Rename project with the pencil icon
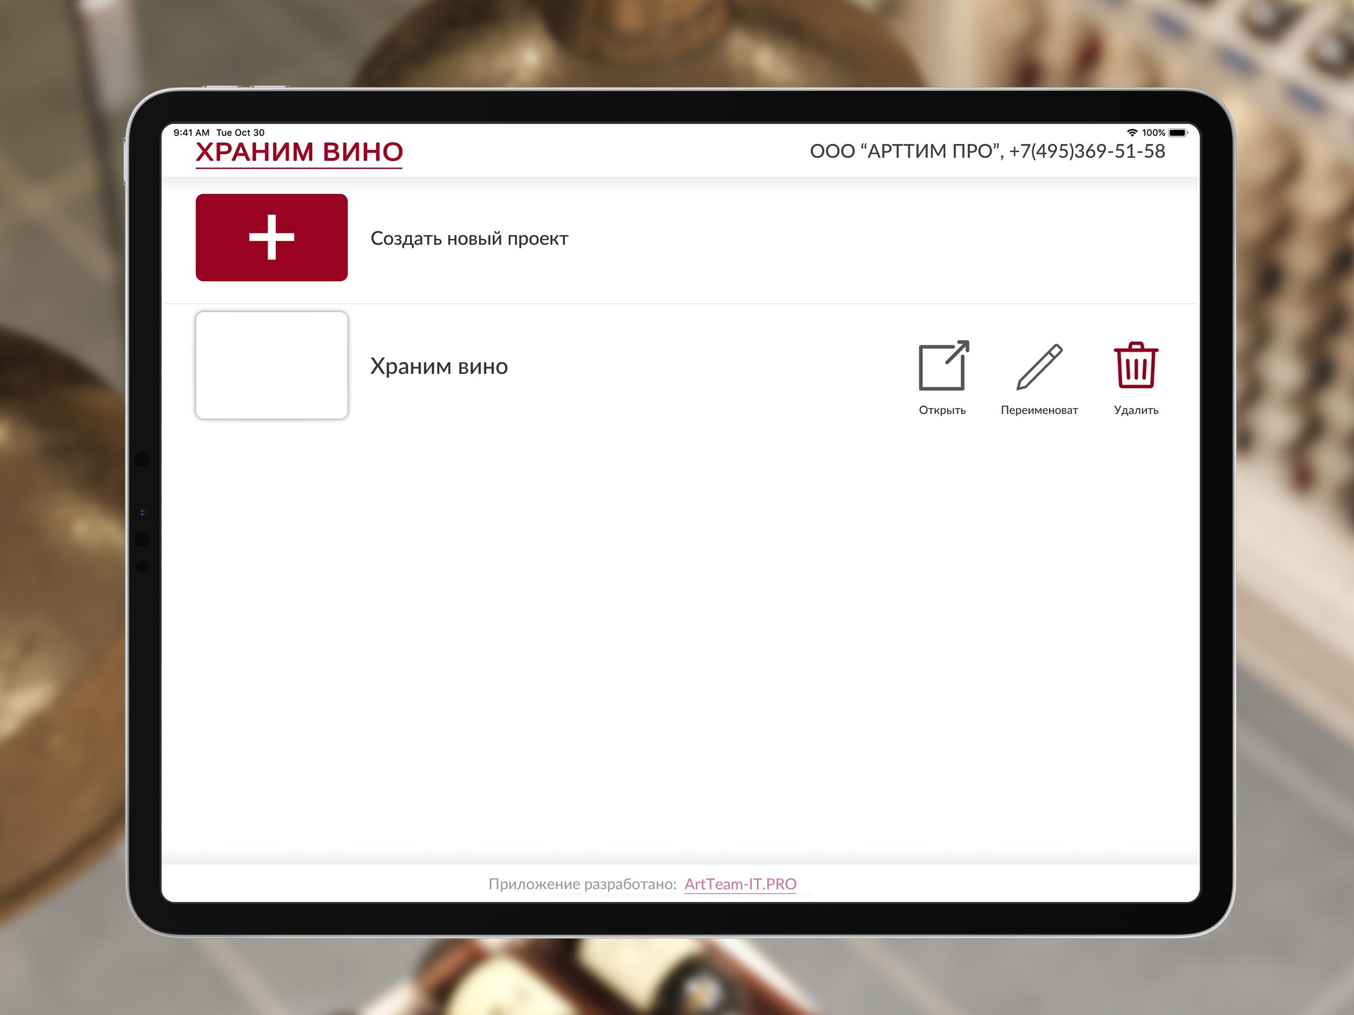 [1039, 366]
